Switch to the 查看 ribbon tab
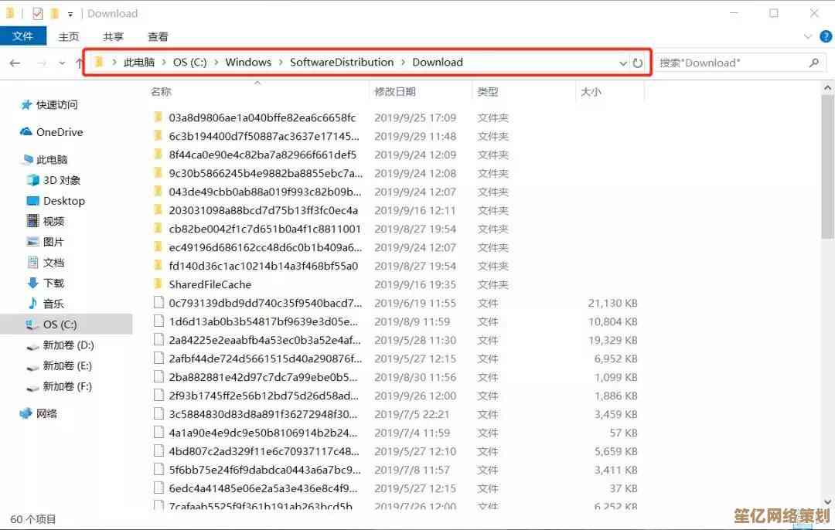835x530 pixels. (158, 36)
